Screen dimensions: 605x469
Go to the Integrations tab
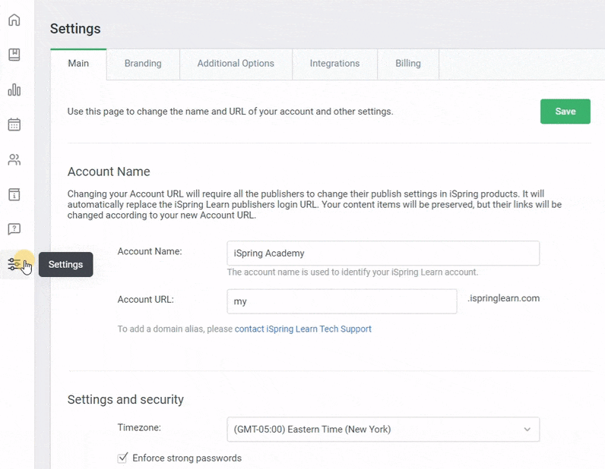coord(334,64)
